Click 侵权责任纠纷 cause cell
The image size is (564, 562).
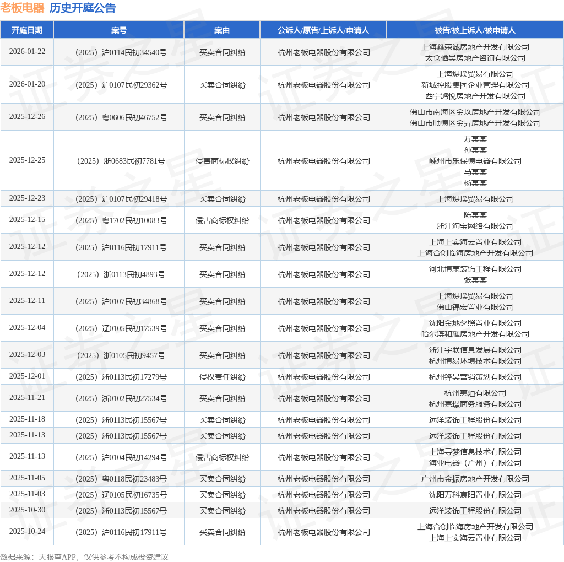click(x=222, y=377)
